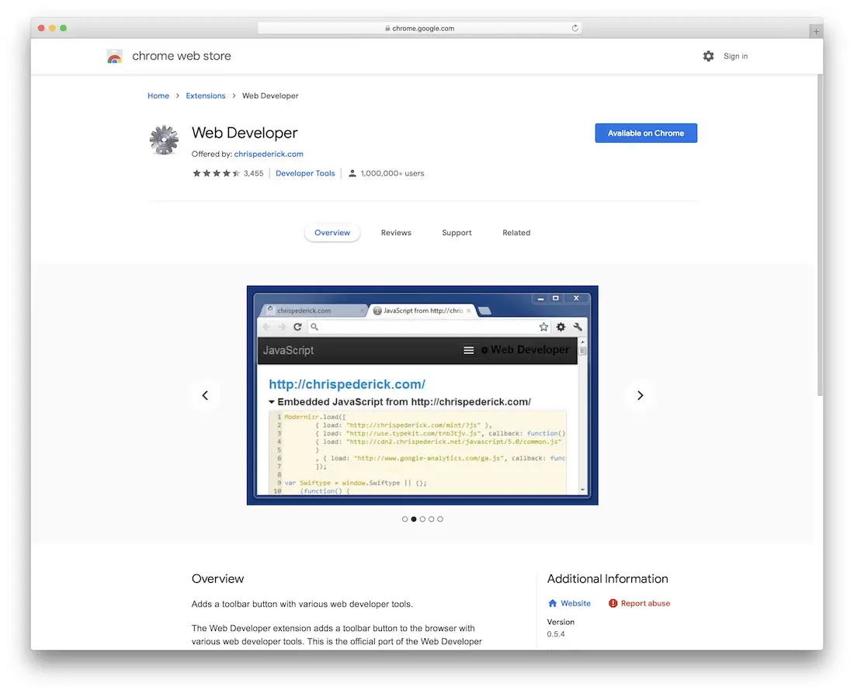
Task: Go to next screenshot with right arrow
Action: (x=640, y=395)
